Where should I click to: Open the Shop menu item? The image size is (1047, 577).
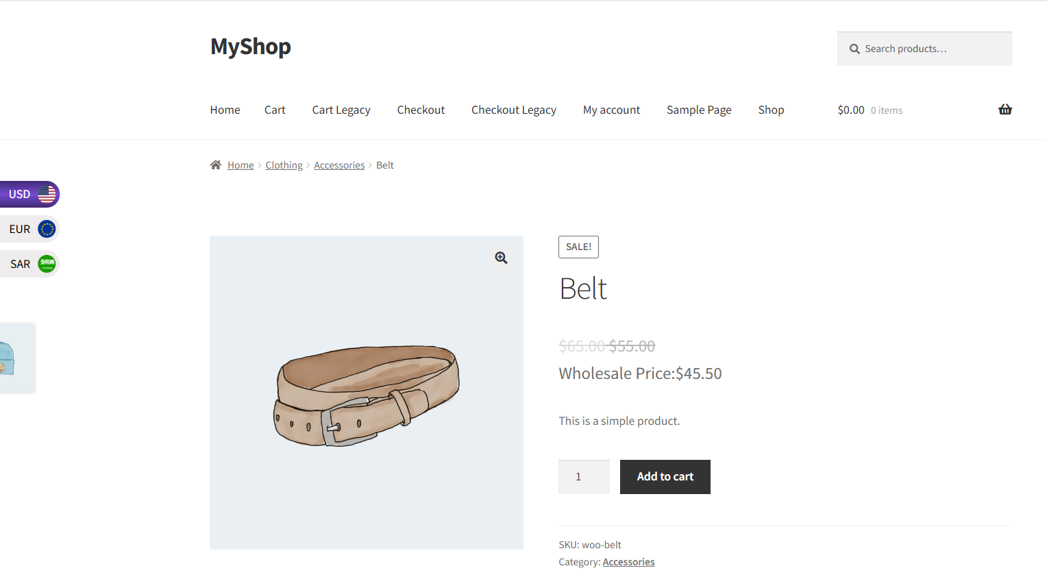click(771, 110)
